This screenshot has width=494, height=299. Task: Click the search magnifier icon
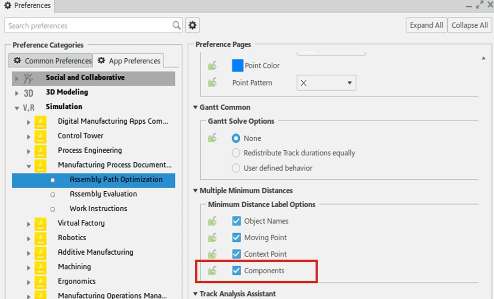[x=177, y=25]
